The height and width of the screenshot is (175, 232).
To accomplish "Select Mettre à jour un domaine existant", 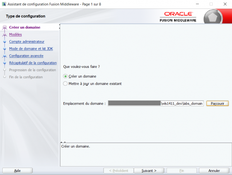I will (65, 84).
